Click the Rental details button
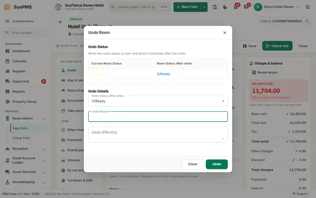The height and width of the screenshot is (198, 316). [265, 72]
